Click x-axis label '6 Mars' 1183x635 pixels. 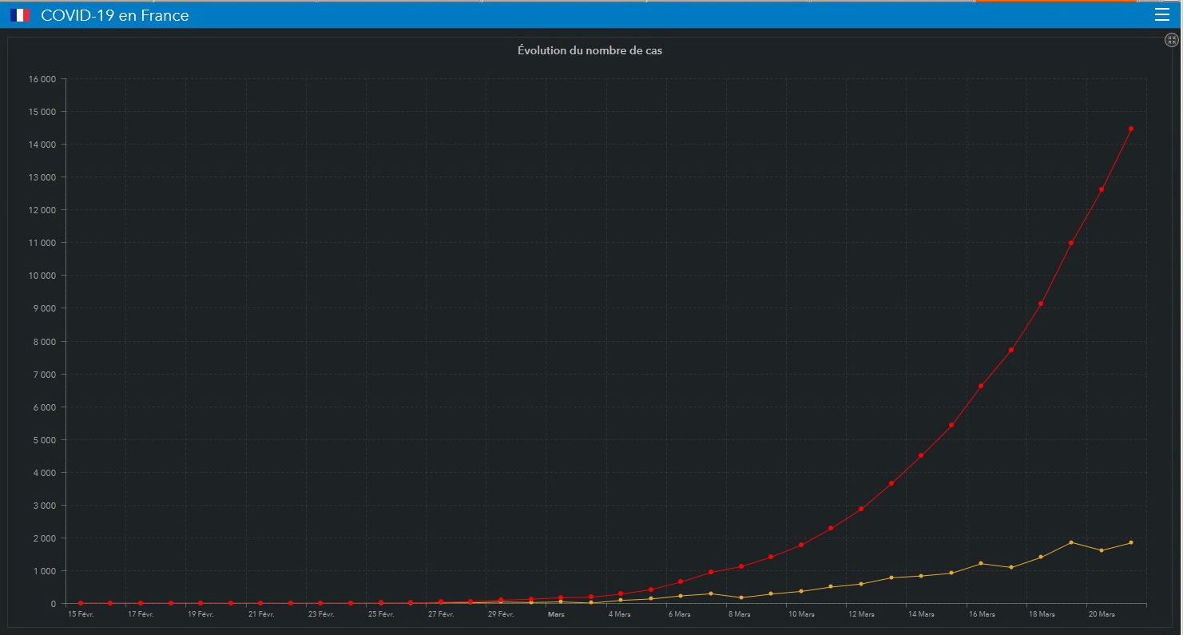coord(680,614)
